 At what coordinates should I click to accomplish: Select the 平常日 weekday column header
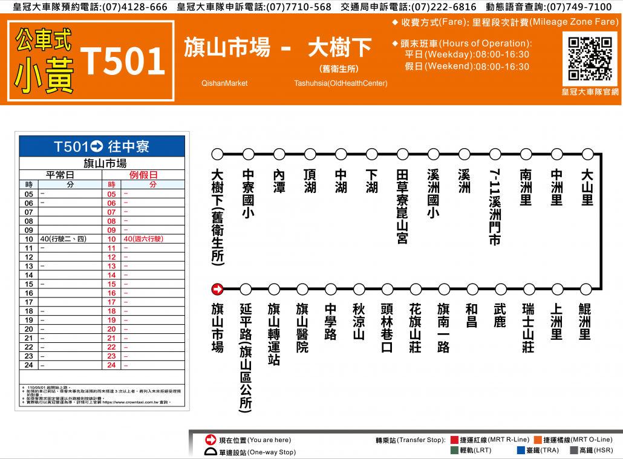pos(60,175)
